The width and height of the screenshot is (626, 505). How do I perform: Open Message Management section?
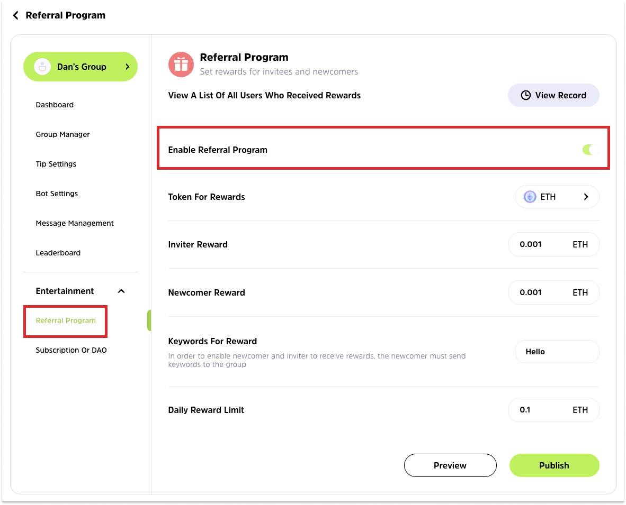point(75,223)
